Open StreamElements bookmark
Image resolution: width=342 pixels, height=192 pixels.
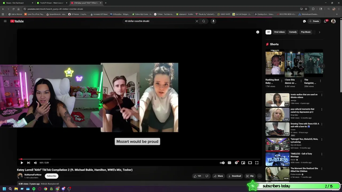pos(56,14)
